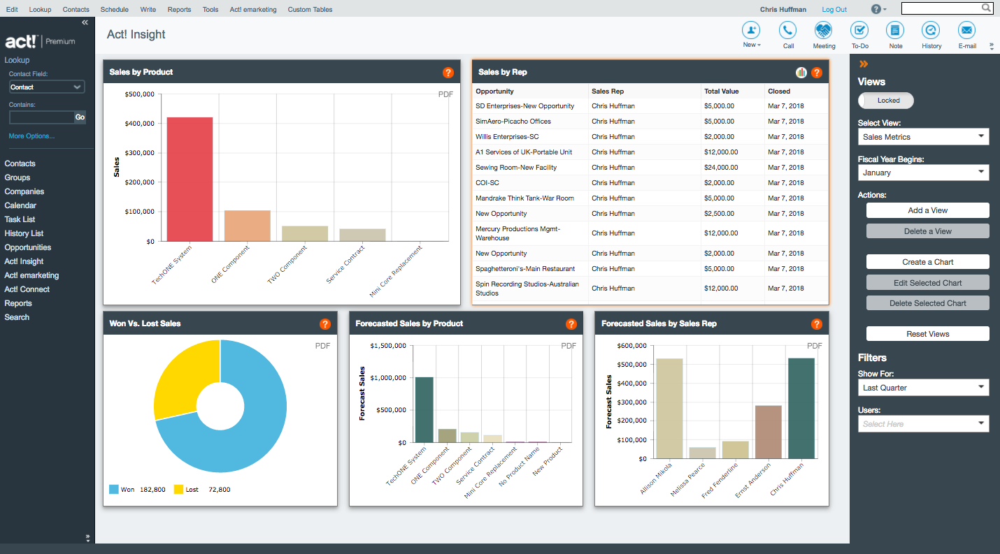Screen dimensions: 1000x554
Task: Open Sales by Rep help icon
Action: (x=817, y=73)
